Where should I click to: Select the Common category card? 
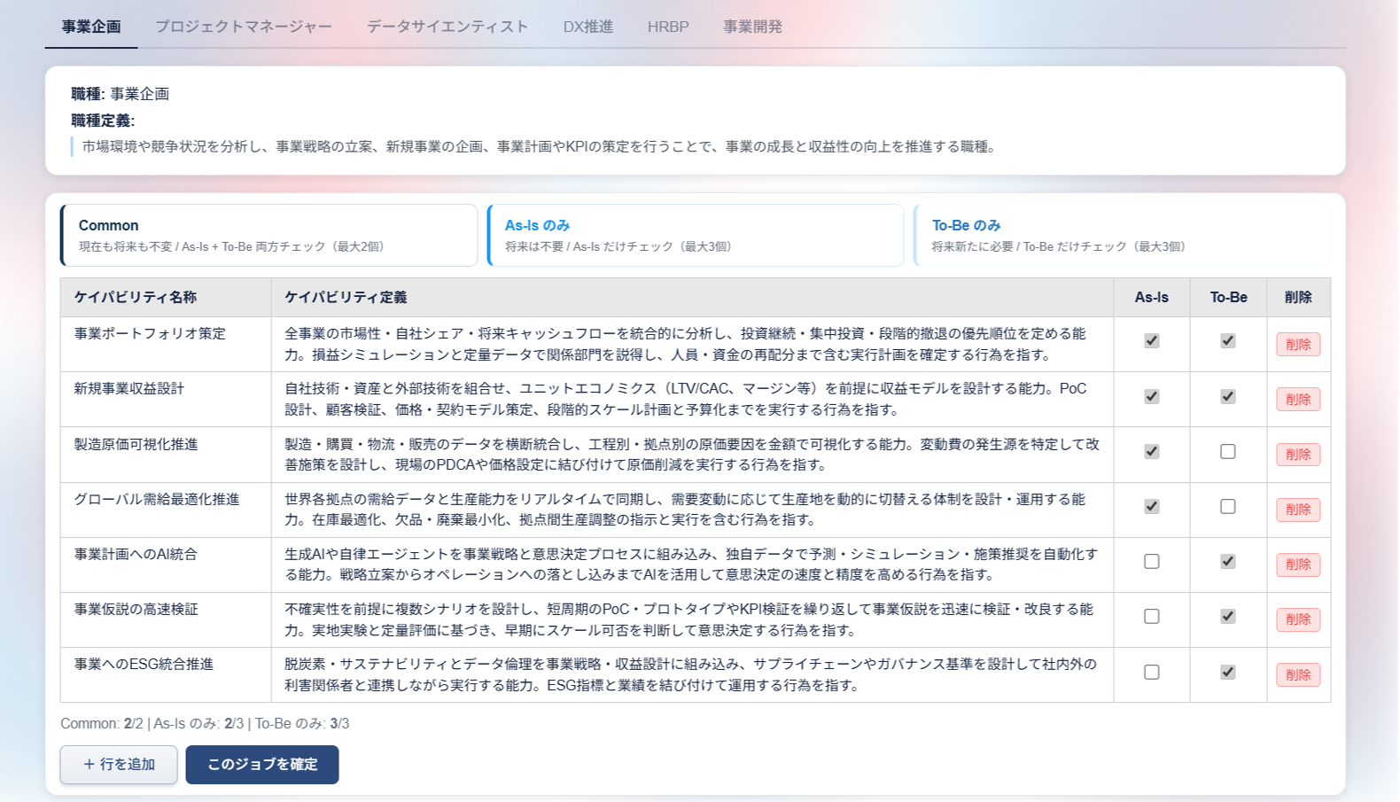point(269,235)
